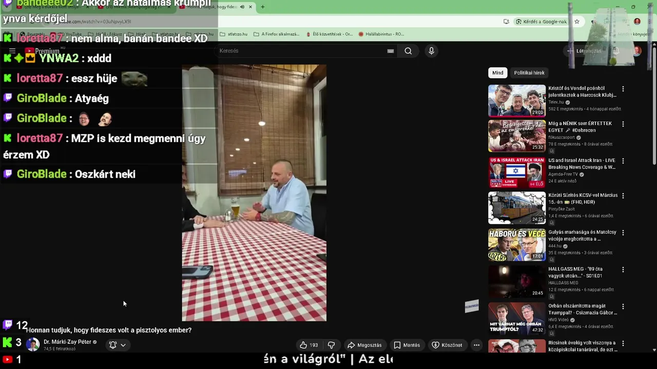Click the Kérdés a Google-nak button
The image size is (657, 369).
[542, 22]
